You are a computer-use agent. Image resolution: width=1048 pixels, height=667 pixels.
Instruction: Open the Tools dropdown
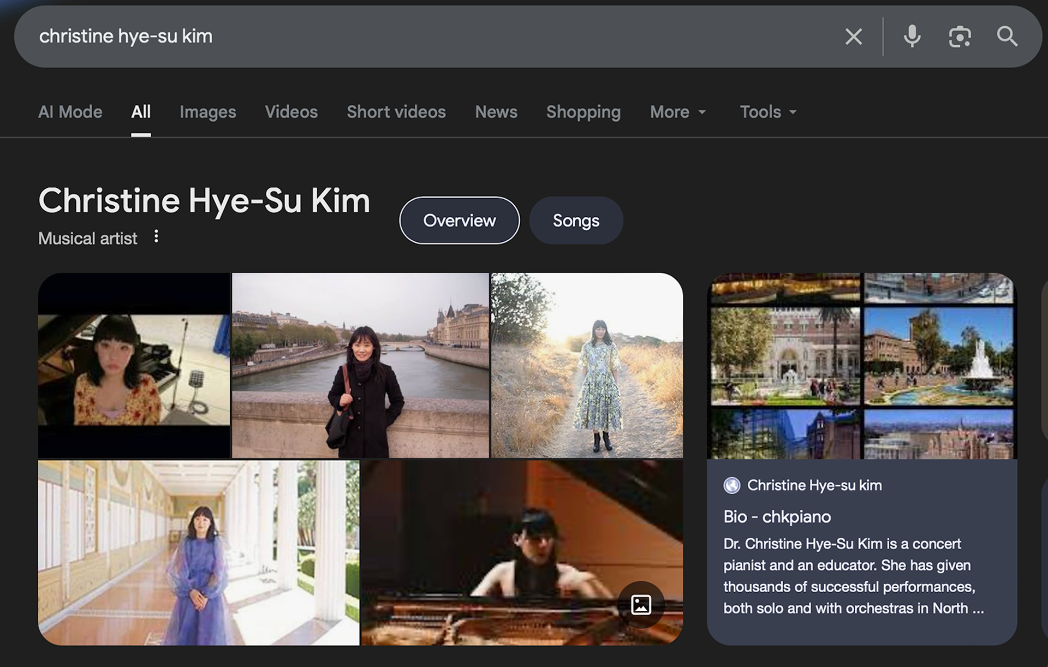(768, 112)
